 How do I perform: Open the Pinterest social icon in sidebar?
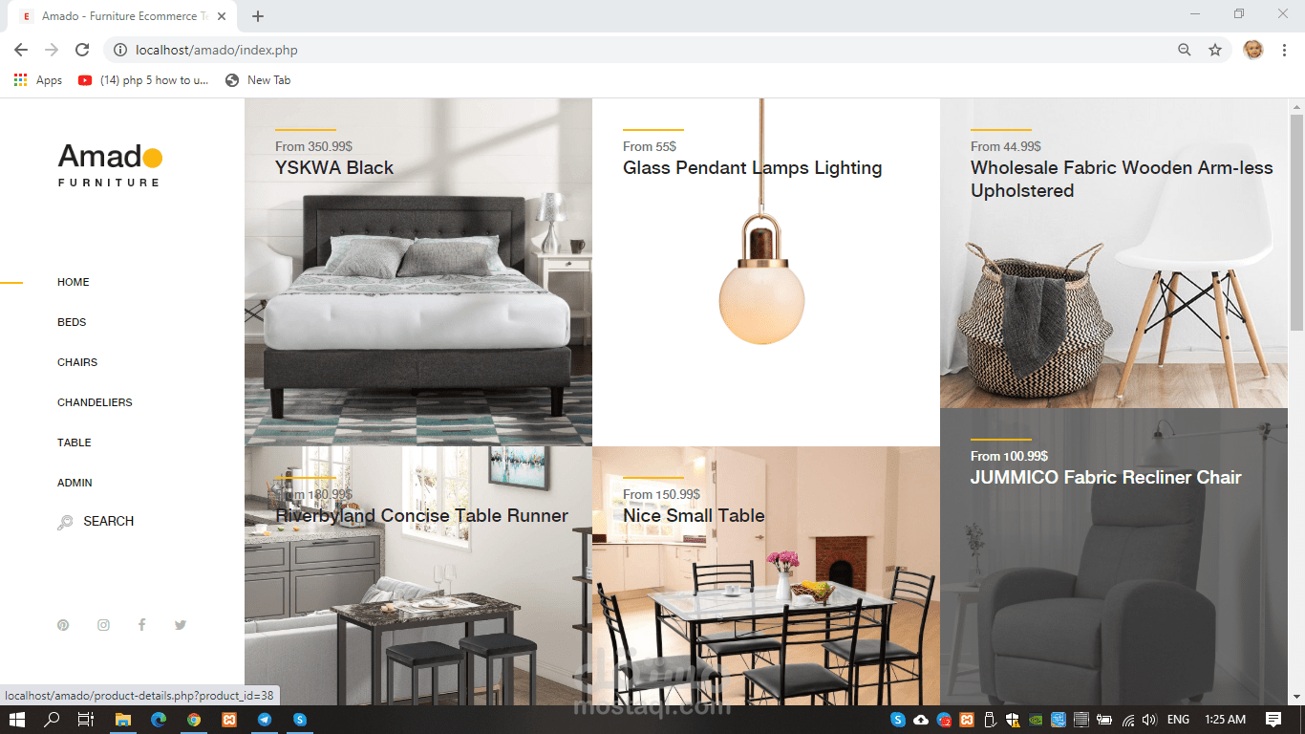pos(63,625)
